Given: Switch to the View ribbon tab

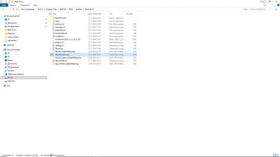Looking at the screenshot, I should (x=35, y=5).
